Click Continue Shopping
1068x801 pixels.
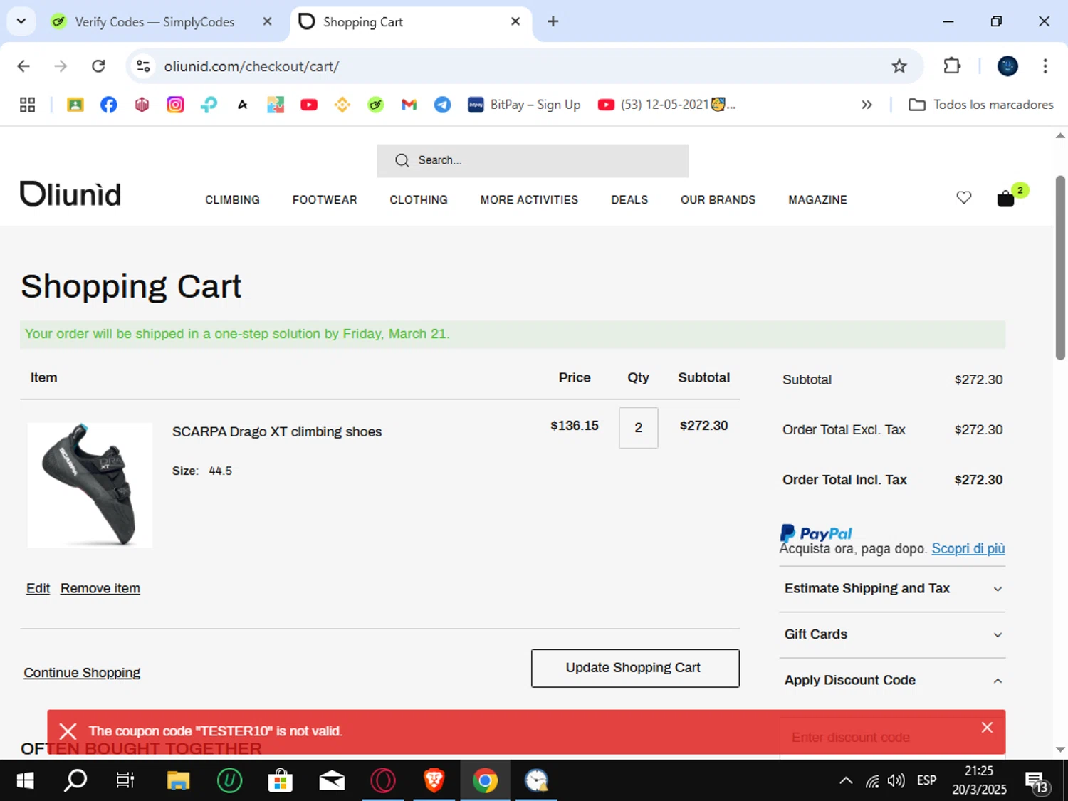tap(82, 673)
